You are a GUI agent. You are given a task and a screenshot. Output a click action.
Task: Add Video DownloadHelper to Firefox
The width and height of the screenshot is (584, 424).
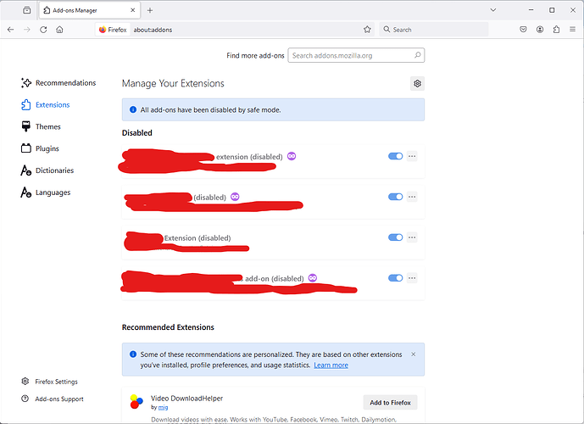391,403
